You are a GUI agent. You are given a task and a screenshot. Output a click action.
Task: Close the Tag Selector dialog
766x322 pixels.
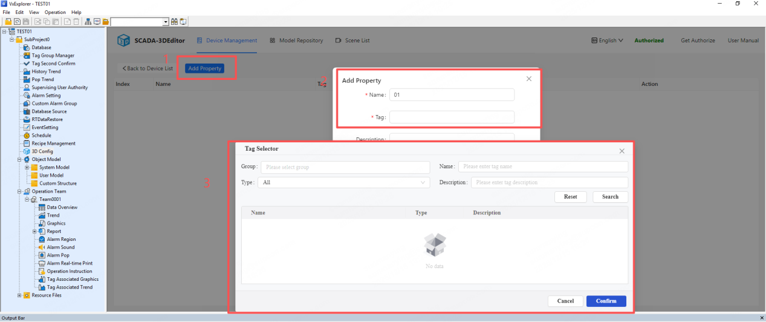coord(622,151)
